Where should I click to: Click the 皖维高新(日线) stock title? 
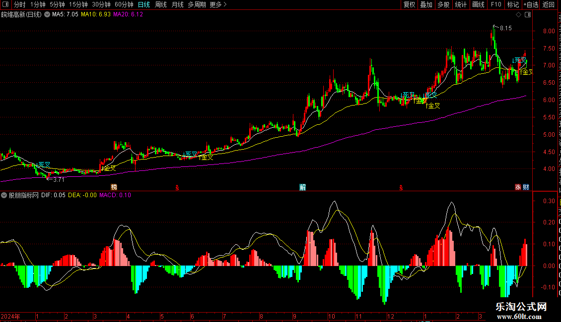click(x=21, y=14)
